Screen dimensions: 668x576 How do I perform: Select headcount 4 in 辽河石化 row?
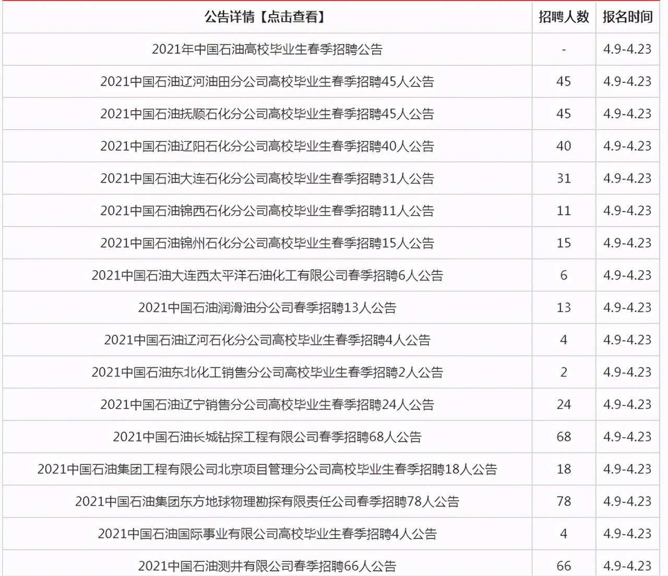pos(564,340)
